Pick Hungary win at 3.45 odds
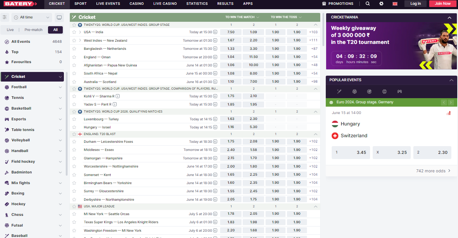This screenshot has height=238, width=458. [351, 152]
